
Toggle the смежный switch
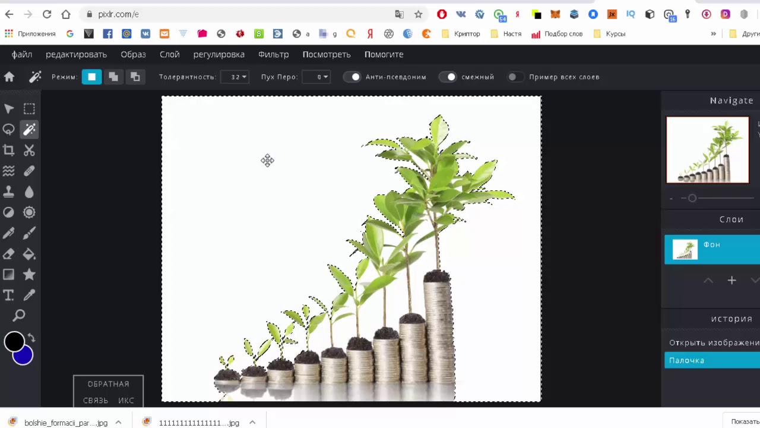pos(449,77)
